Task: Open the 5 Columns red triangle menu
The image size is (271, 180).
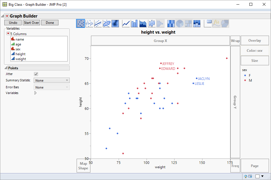Action: click(8, 33)
